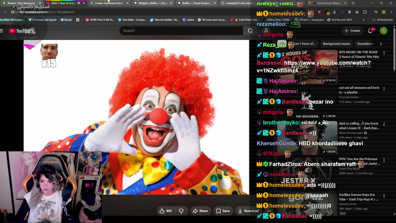Switch to Widgets | BotRix tab
The width and height of the screenshot is (396, 223).
click(x=153, y=3)
